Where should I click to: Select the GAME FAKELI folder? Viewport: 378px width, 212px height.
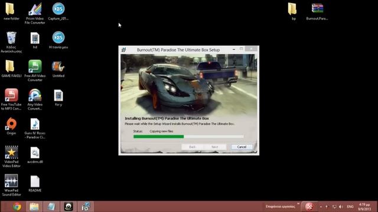[11, 69]
